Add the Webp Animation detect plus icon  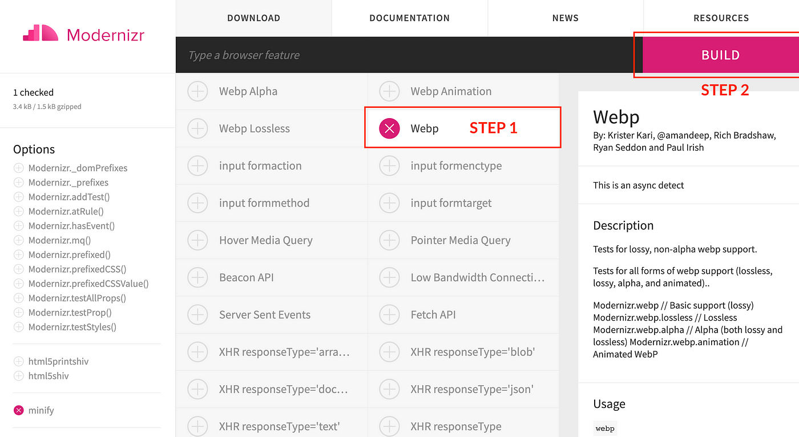pos(389,91)
